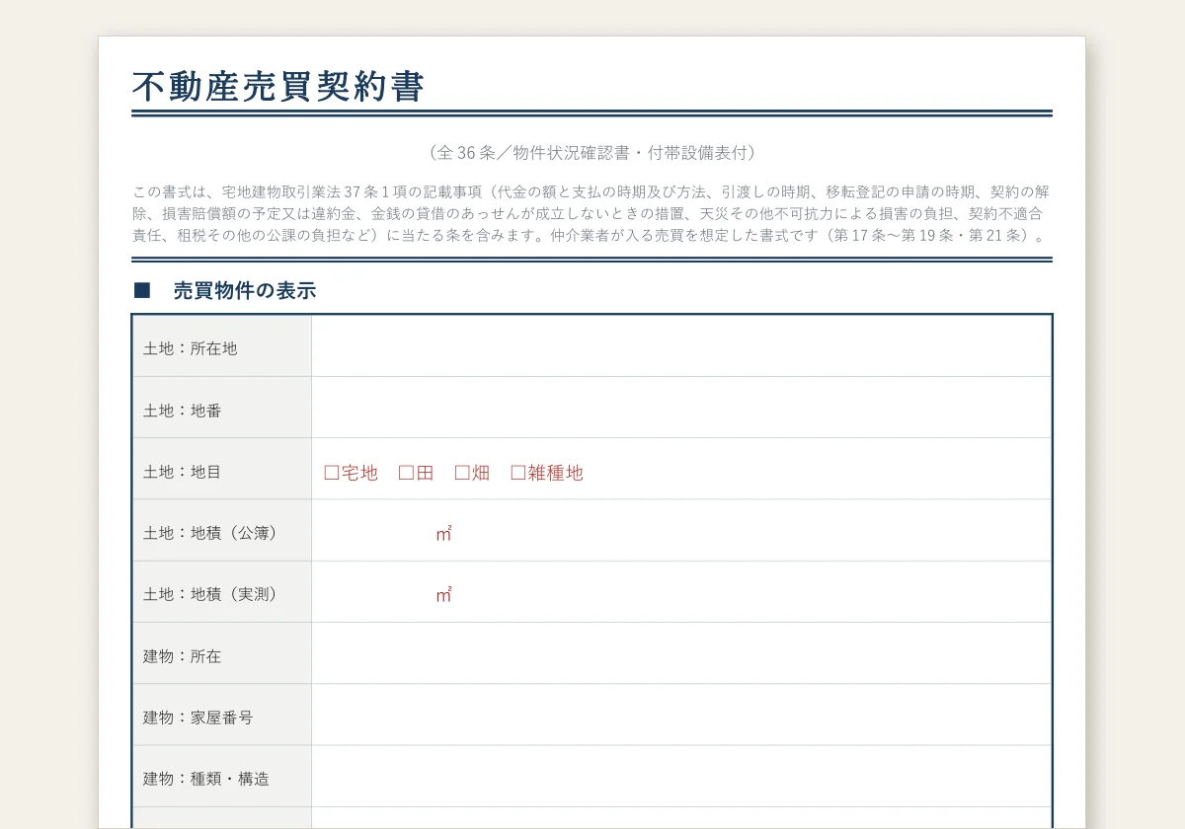This screenshot has height=829, width=1185.
Task: Check the 田 land category checkbox
Action: click(406, 473)
